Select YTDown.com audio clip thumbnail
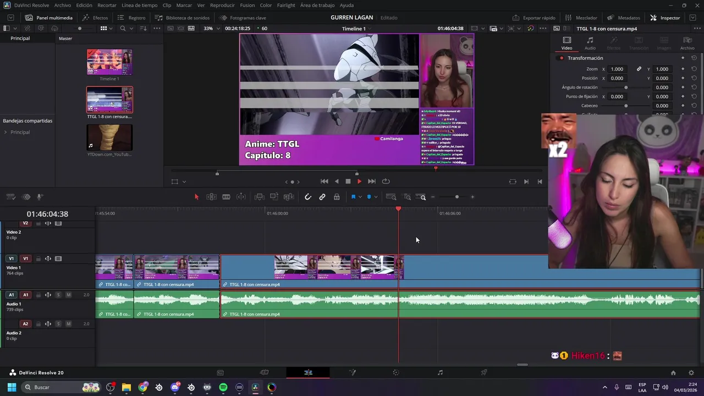This screenshot has width=704, height=396. (x=109, y=137)
